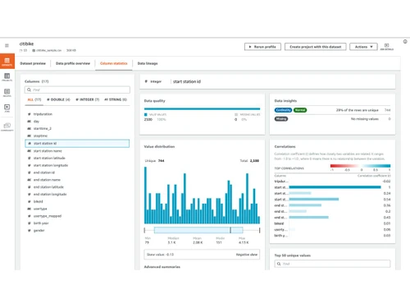Click the Advanced summaries heading

point(162,267)
